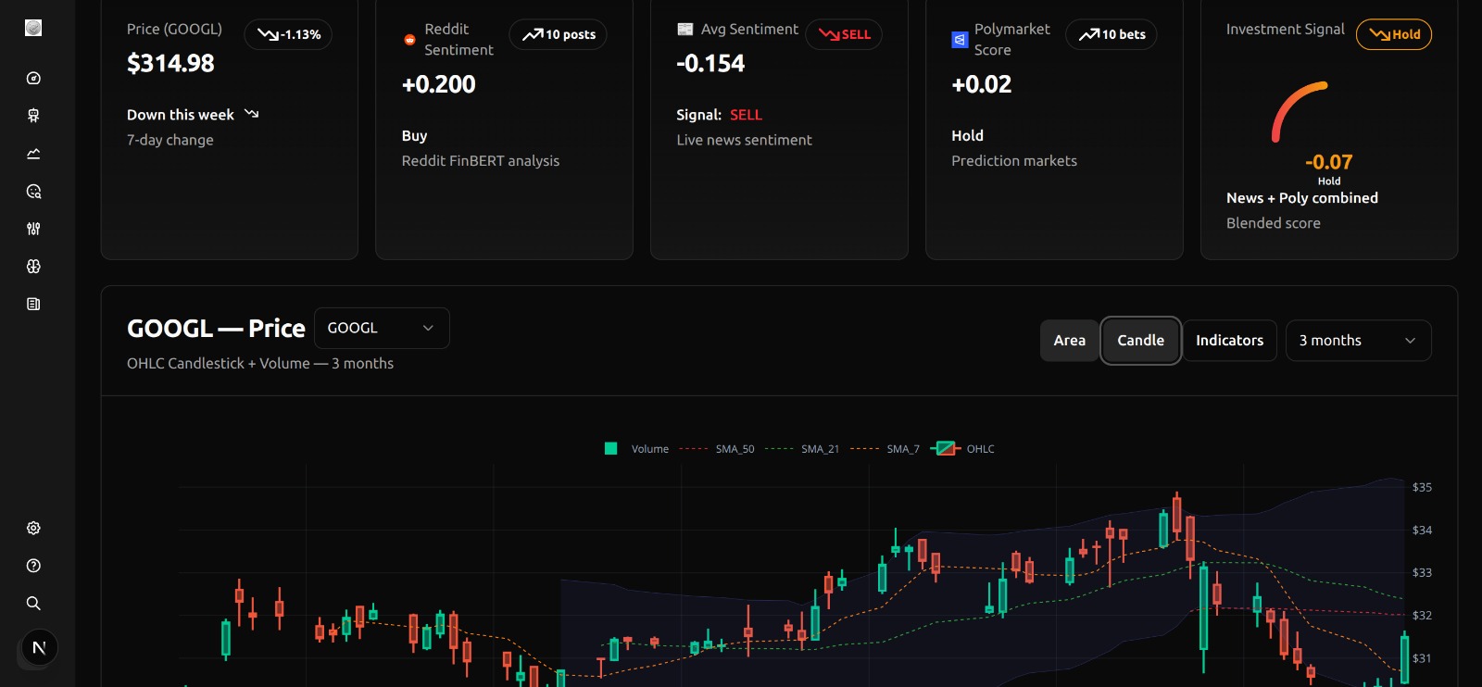This screenshot has height=687, width=1482.
Task: Click the news icon beside Avg Sentiment
Action: coord(685,30)
